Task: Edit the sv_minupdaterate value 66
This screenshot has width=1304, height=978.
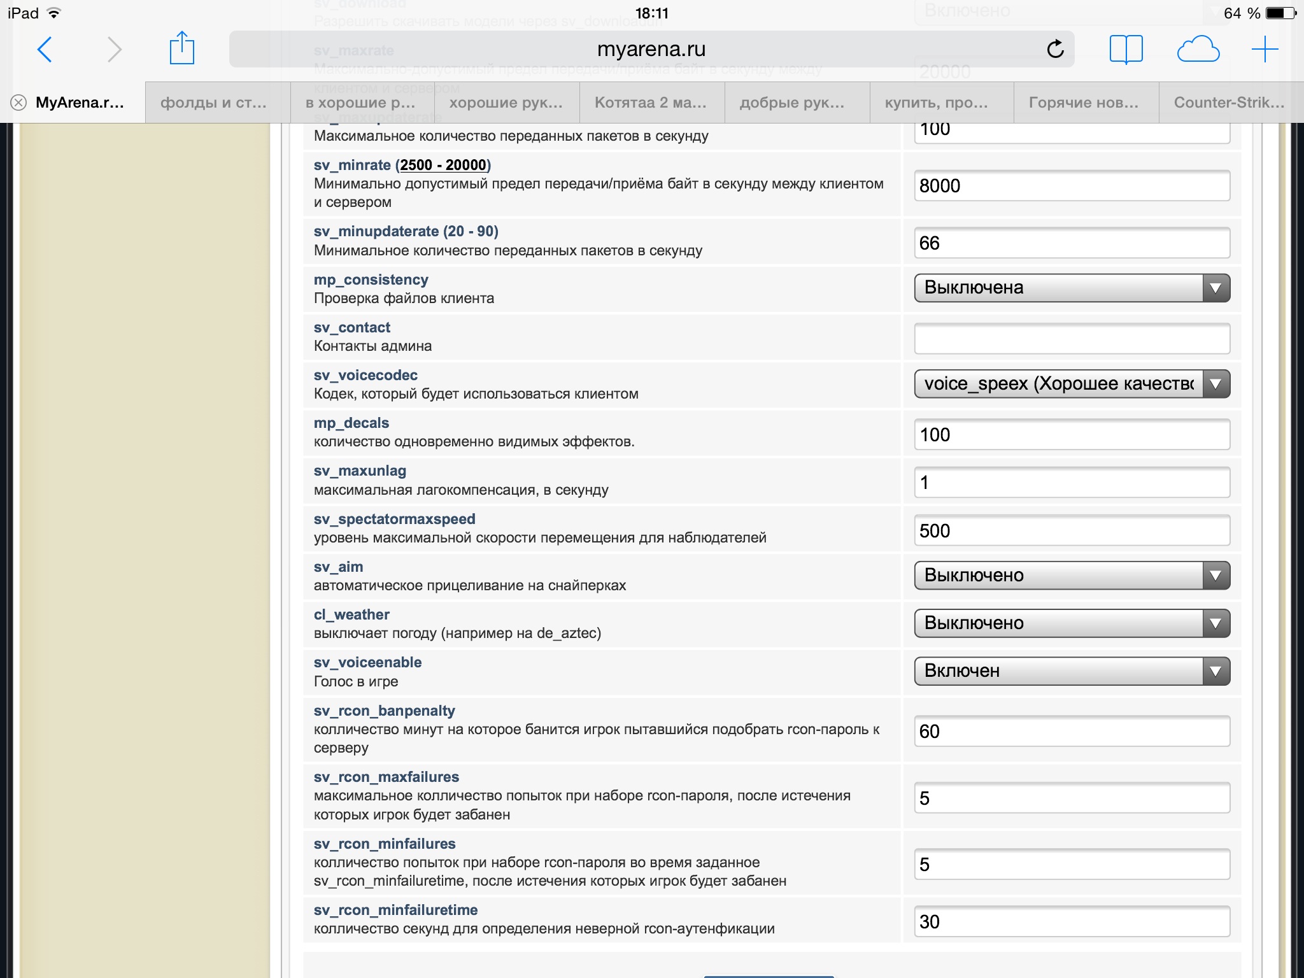Action: pos(1072,243)
